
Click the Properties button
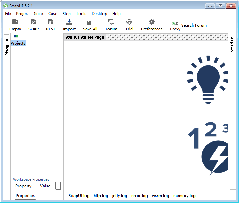[x=25, y=196]
